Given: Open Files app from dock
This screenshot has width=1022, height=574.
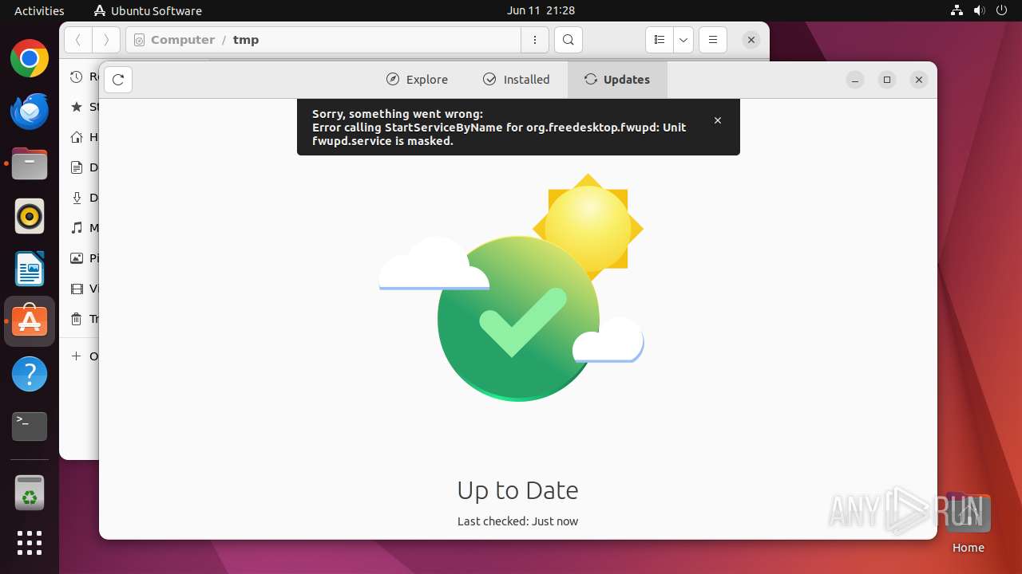Looking at the screenshot, I should [30, 164].
